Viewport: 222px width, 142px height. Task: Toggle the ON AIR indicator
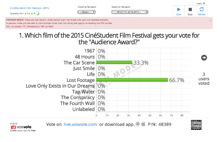tap(37, 14)
